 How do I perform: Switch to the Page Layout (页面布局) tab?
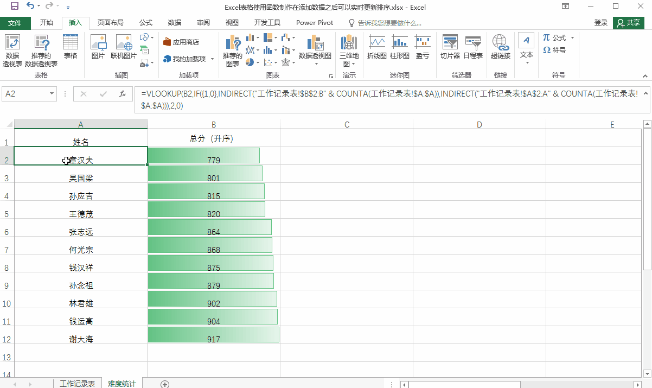111,23
